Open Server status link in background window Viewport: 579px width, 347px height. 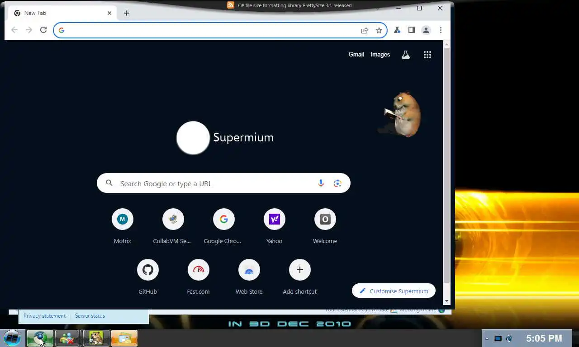[x=90, y=316]
